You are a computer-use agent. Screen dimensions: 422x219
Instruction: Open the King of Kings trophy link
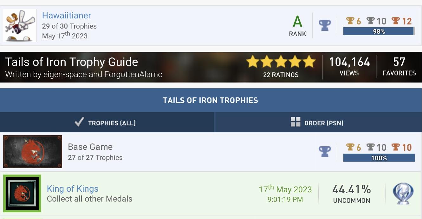tap(73, 189)
